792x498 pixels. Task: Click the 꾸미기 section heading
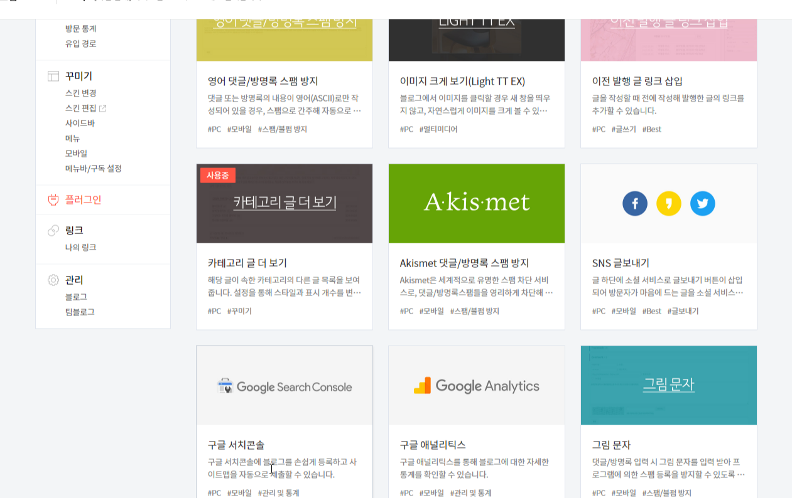click(79, 76)
